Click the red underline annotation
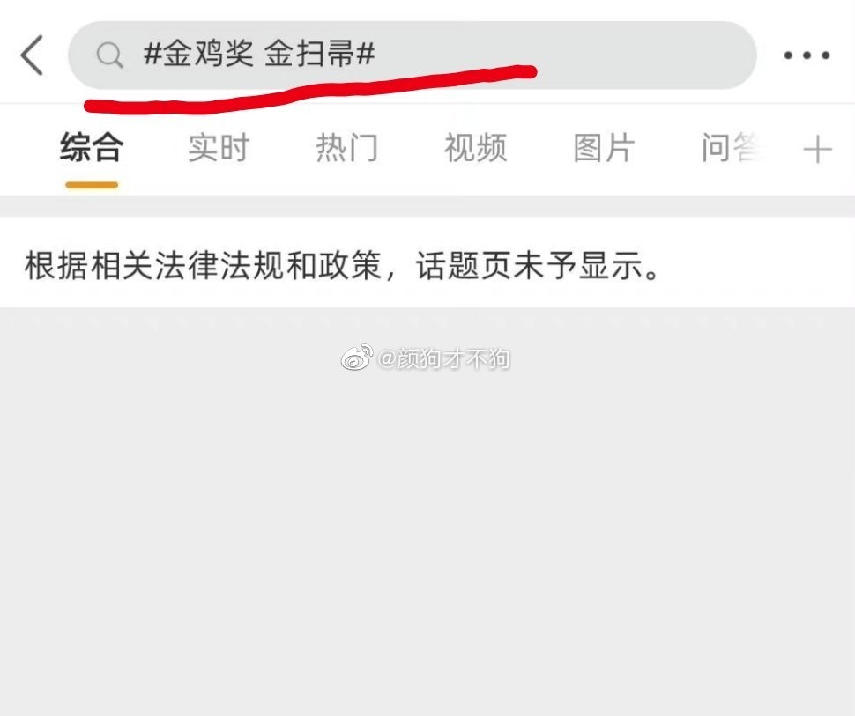The width and height of the screenshot is (855, 716). [311, 89]
